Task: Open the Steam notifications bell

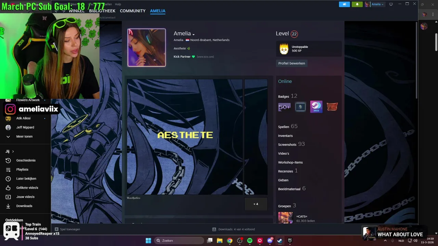Action: pyautogui.click(x=357, y=4)
